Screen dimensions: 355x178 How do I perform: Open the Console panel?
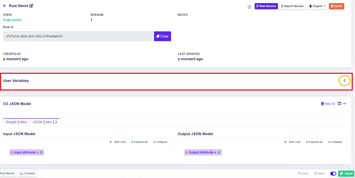(27, 173)
